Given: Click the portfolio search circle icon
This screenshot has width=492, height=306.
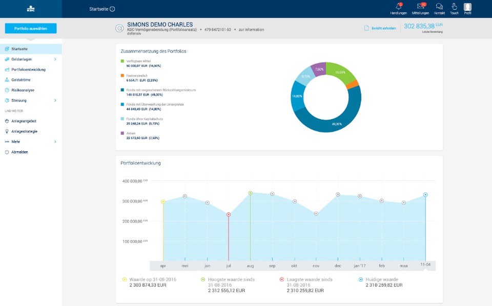Looking at the screenshot, I should (x=119, y=29).
